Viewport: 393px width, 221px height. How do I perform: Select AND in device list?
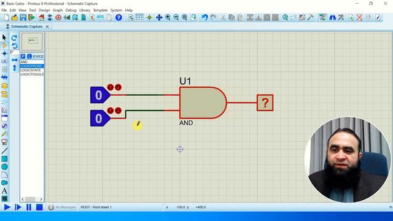pos(32,62)
